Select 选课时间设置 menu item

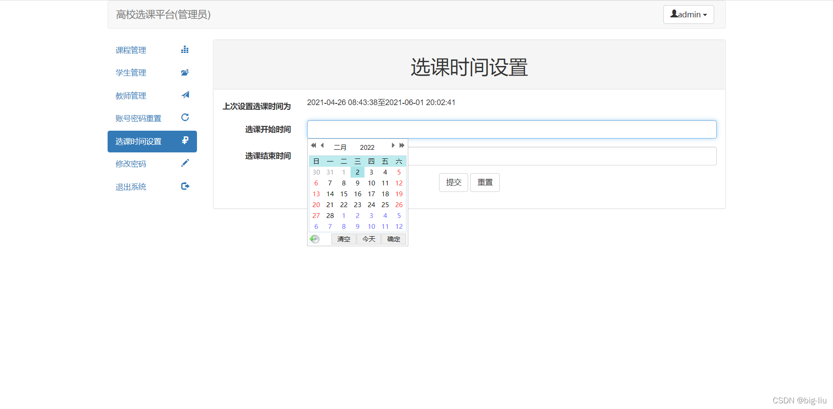pyautogui.click(x=152, y=142)
